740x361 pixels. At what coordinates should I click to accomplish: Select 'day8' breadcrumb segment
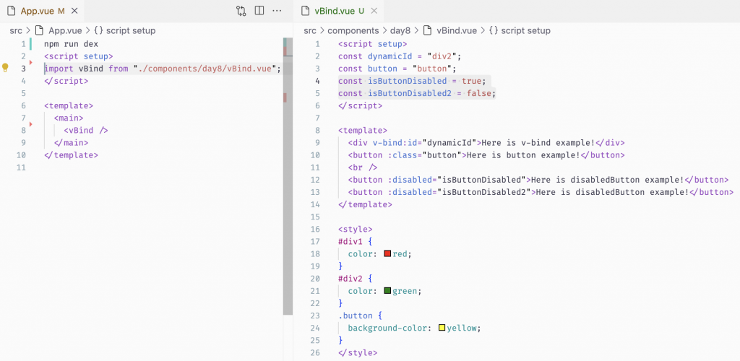[400, 30]
